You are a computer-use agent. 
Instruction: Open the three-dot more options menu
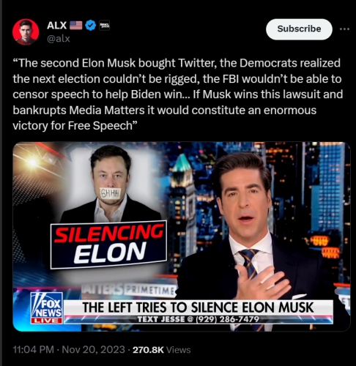click(x=344, y=29)
